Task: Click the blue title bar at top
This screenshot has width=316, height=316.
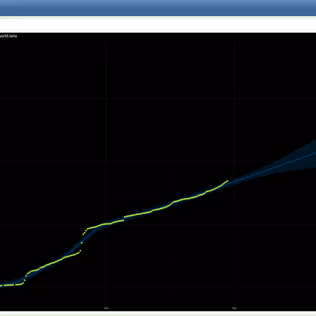Action: point(158,8)
